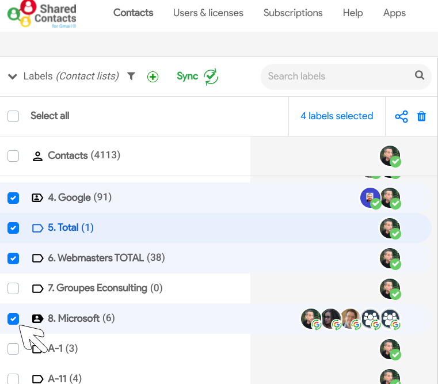Uncheck the 4. Google checkbox
The width and height of the screenshot is (438, 384).
pyautogui.click(x=13, y=198)
